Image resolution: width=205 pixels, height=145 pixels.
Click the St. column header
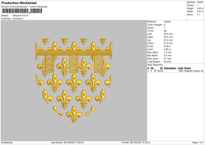[x=161, y=68]
